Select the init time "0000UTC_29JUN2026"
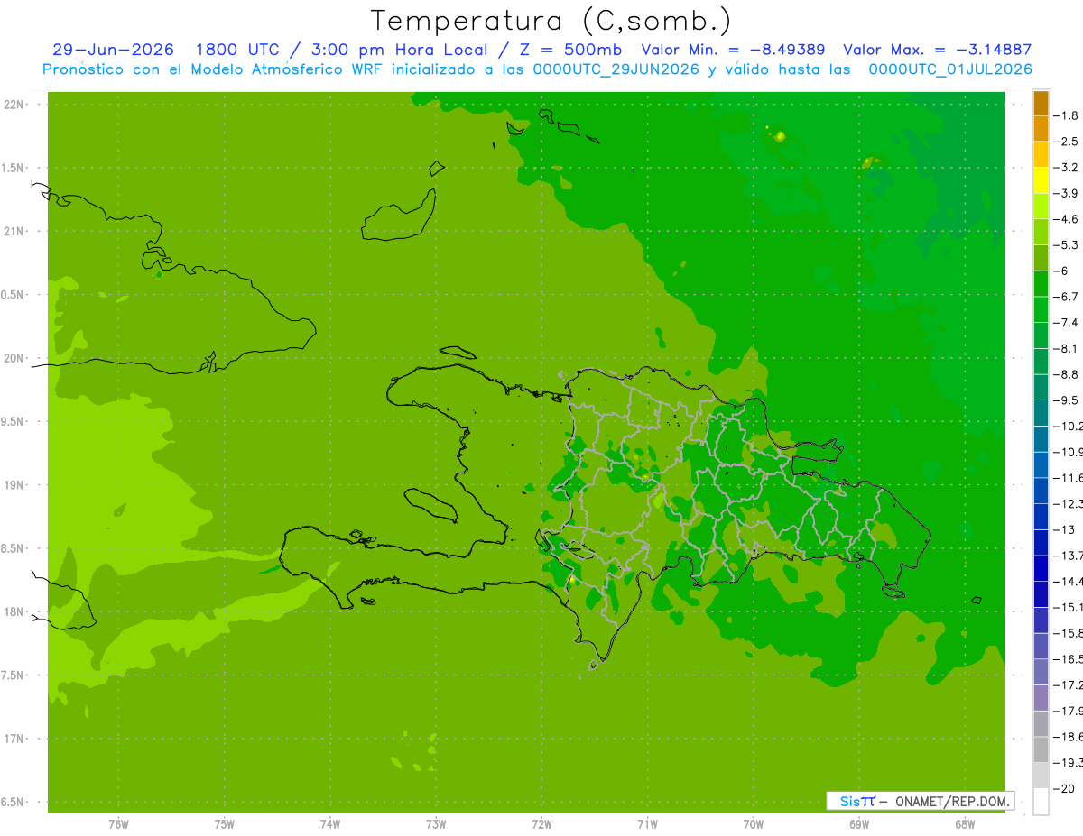The height and width of the screenshot is (836, 1083). click(616, 69)
